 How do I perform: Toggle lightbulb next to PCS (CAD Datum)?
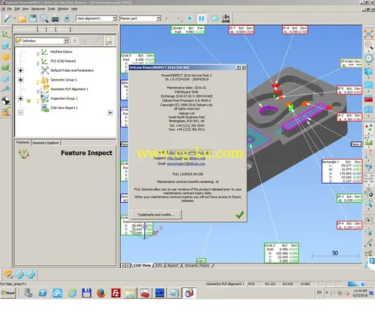pos(38,63)
